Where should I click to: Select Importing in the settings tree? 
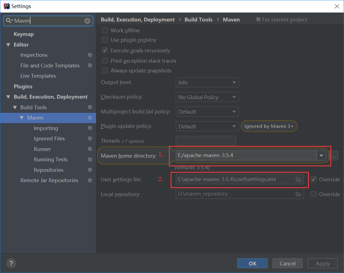coord(46,128)
